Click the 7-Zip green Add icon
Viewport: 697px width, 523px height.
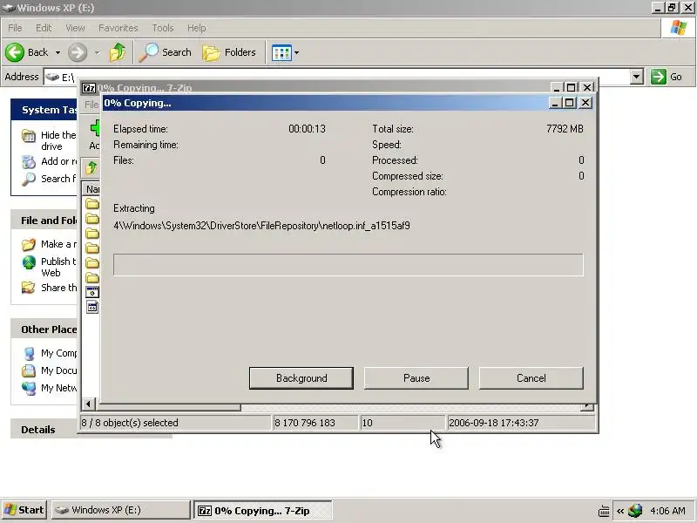94,128
